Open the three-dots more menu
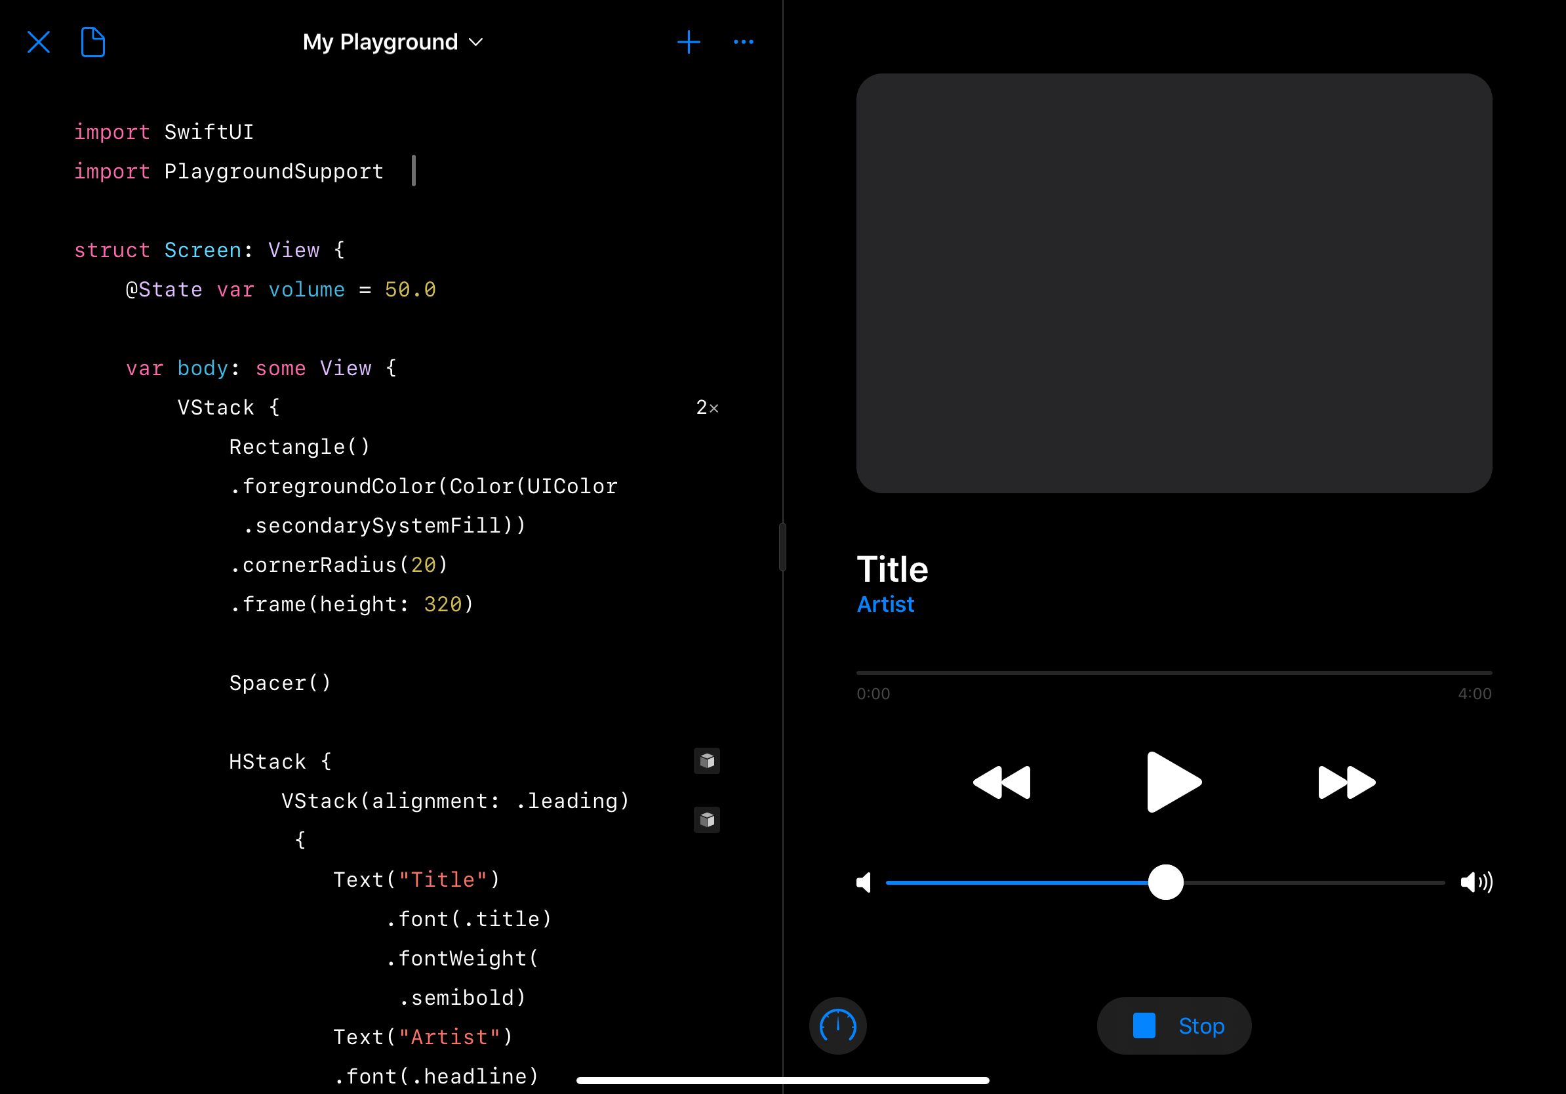Viewport: 1566px width, 1094px height. [x=744, y=42]
